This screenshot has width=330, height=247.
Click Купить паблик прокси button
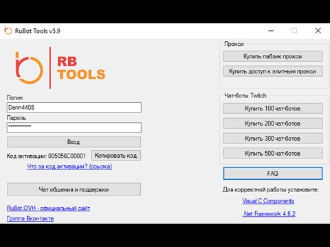(273, 56)
